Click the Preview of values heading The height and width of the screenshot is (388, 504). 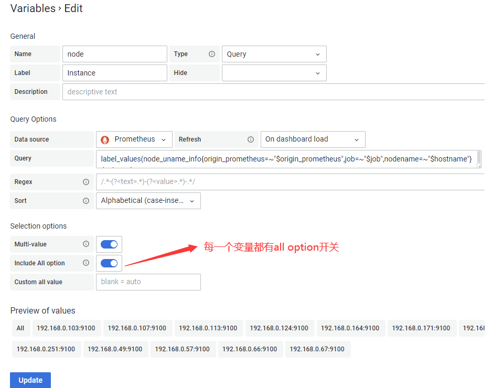[x=43, y=310]
